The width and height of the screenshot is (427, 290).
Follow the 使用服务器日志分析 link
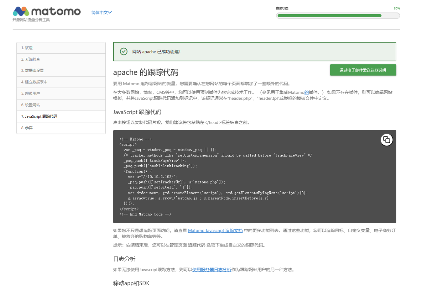212,270
